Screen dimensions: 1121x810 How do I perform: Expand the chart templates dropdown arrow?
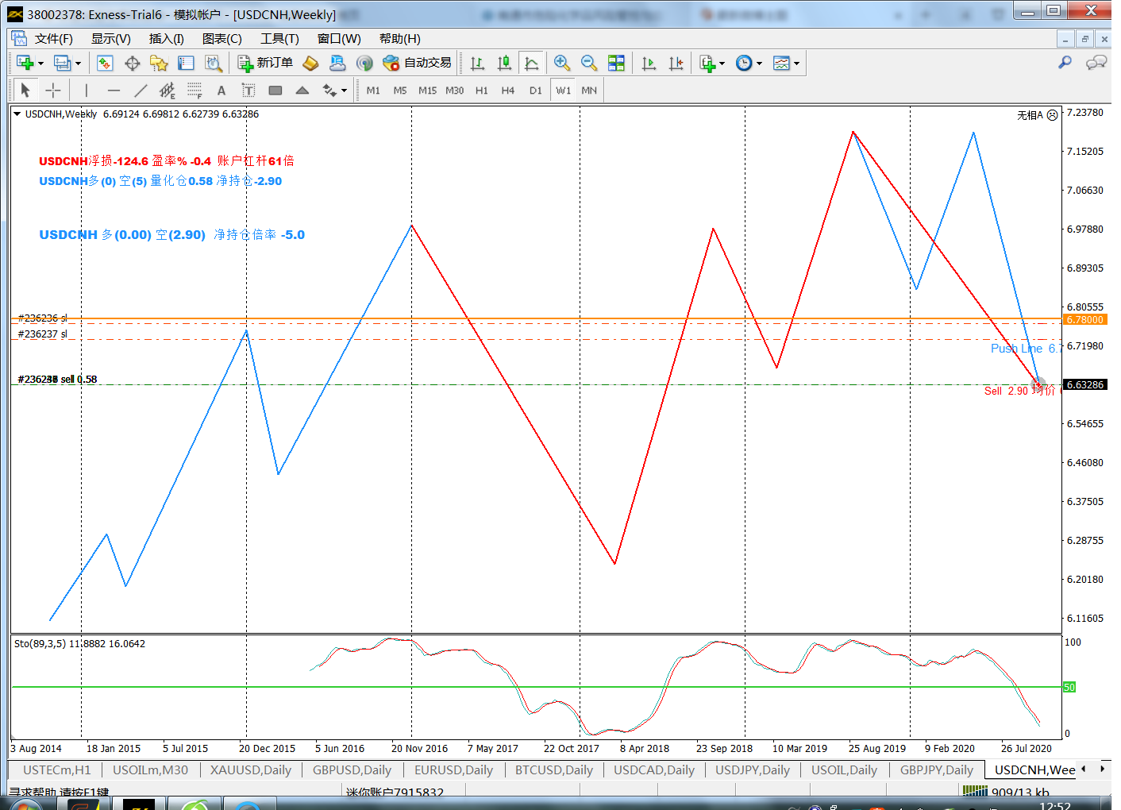(796, 64)
